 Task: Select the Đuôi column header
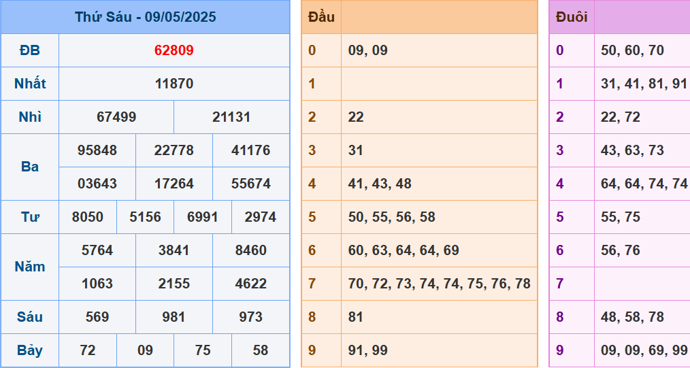[x=572, y=17]
